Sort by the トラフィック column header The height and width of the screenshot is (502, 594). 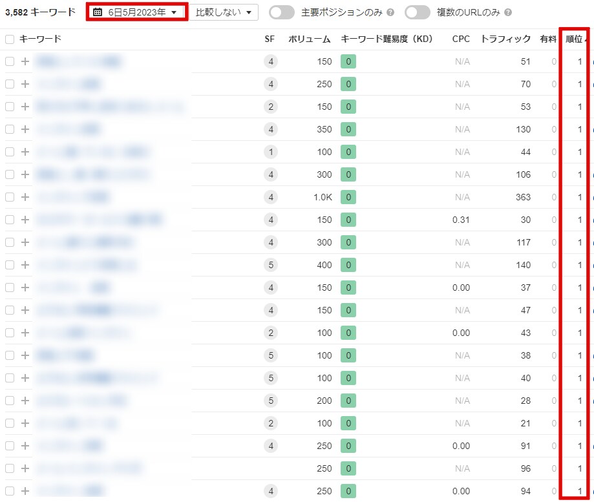(505, 39)
